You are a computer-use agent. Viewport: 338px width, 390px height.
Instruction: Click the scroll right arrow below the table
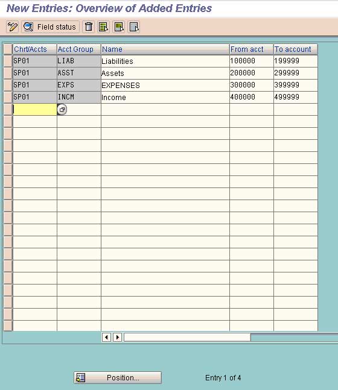tap(117, 338)
